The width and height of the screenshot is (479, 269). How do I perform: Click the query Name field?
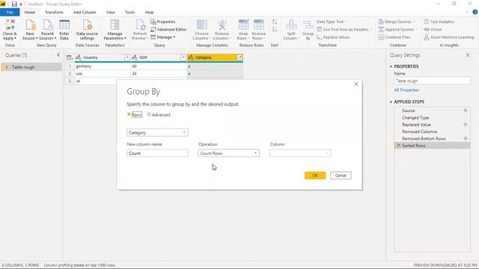point(433,81)
